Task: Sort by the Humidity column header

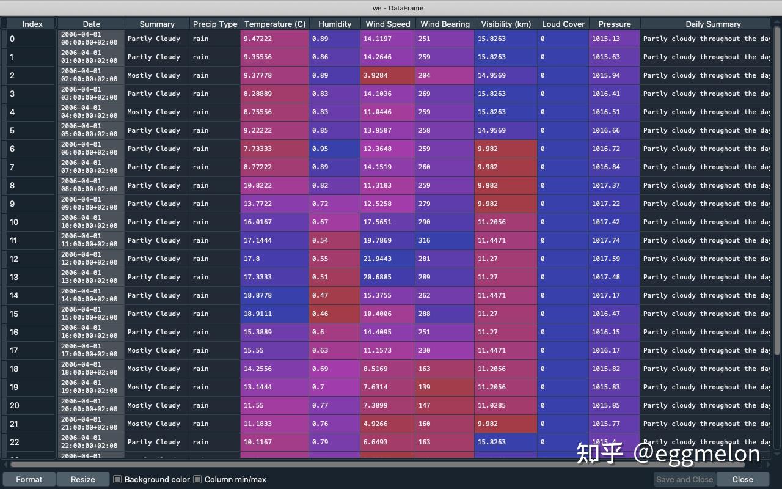Action: pyautogui.click(x=334, y=24)
